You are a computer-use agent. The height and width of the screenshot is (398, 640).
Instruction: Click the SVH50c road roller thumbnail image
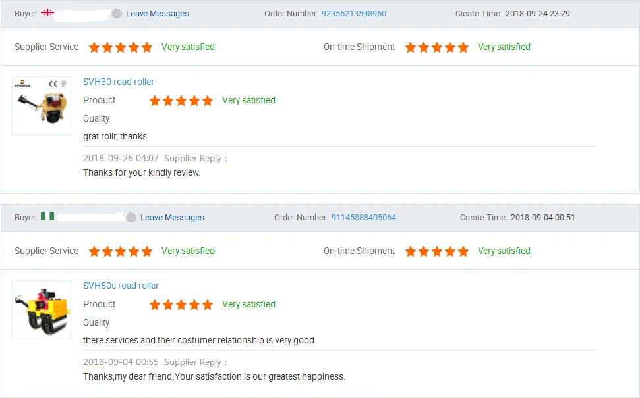pyautogui.click(x=42, y=310)
